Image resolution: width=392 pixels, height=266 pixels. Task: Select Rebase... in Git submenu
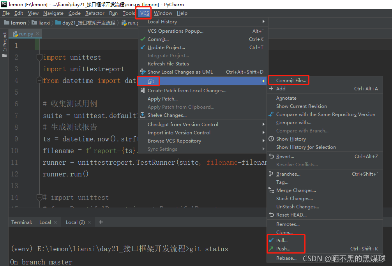click(x=286, y=258)
